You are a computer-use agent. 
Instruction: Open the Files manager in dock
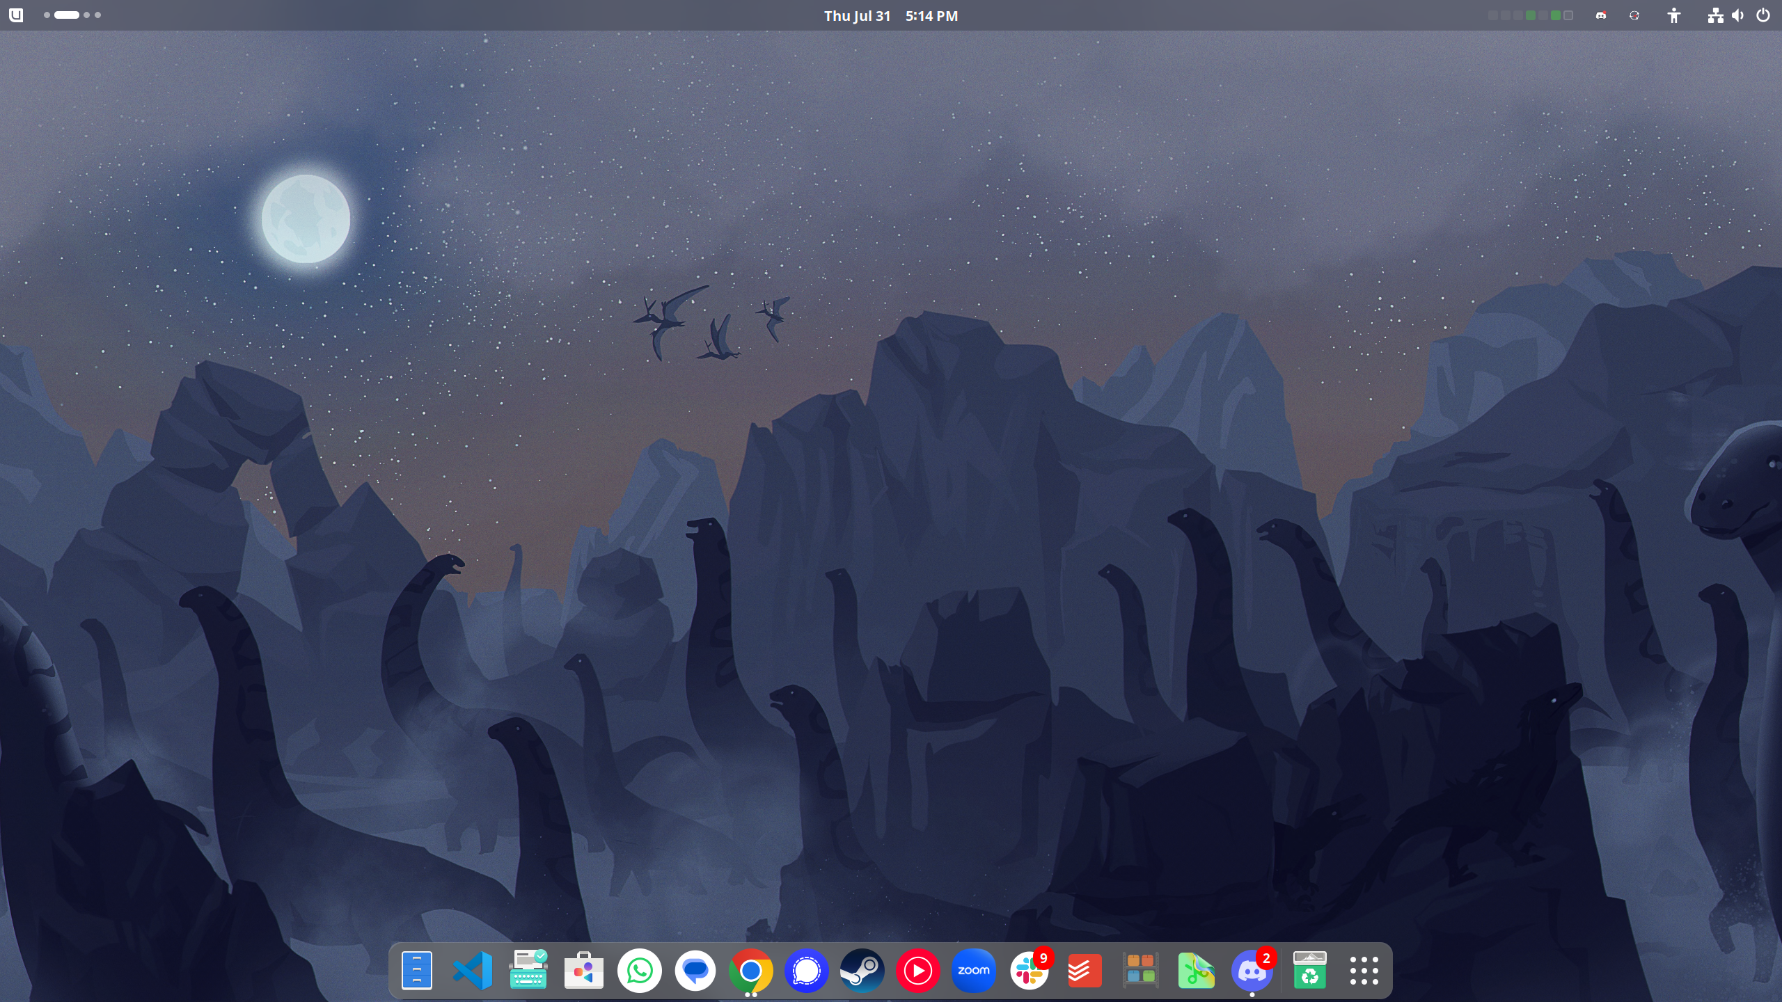[417, 970]
